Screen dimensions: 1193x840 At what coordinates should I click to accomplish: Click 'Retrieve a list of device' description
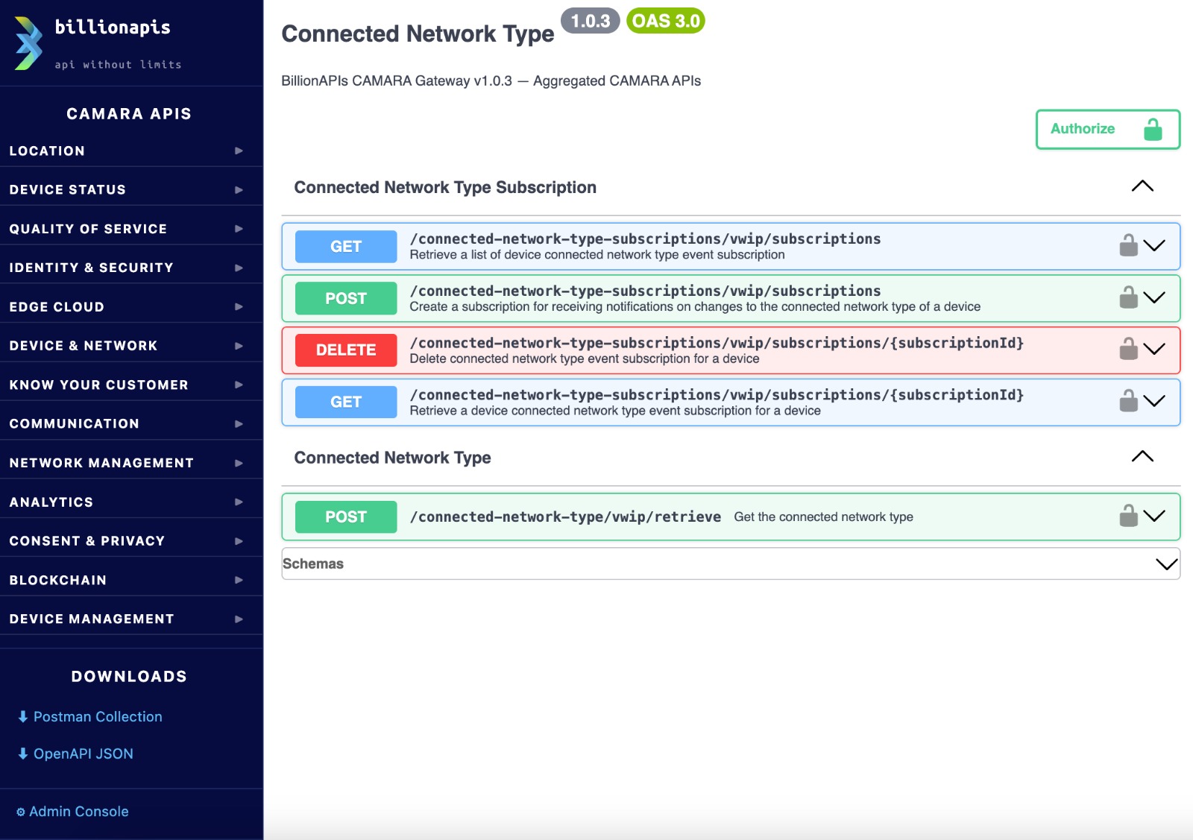(597, 255)
